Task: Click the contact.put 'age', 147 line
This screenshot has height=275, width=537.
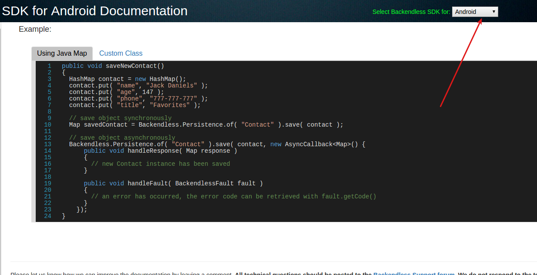Action: [117, 92]
